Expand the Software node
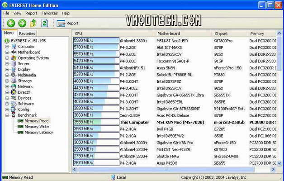The height and width of the screenshot is (181, 284). 7,104
